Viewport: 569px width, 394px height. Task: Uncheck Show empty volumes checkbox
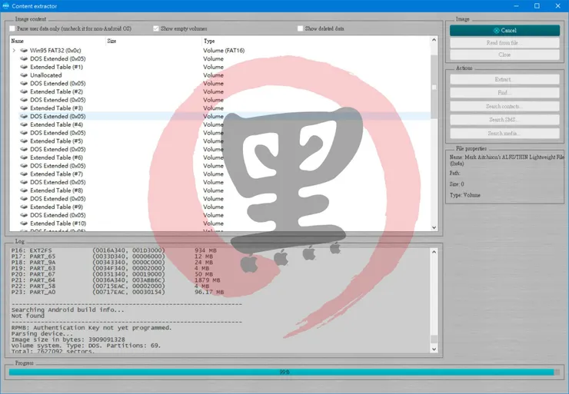click(x=156, y=28)
